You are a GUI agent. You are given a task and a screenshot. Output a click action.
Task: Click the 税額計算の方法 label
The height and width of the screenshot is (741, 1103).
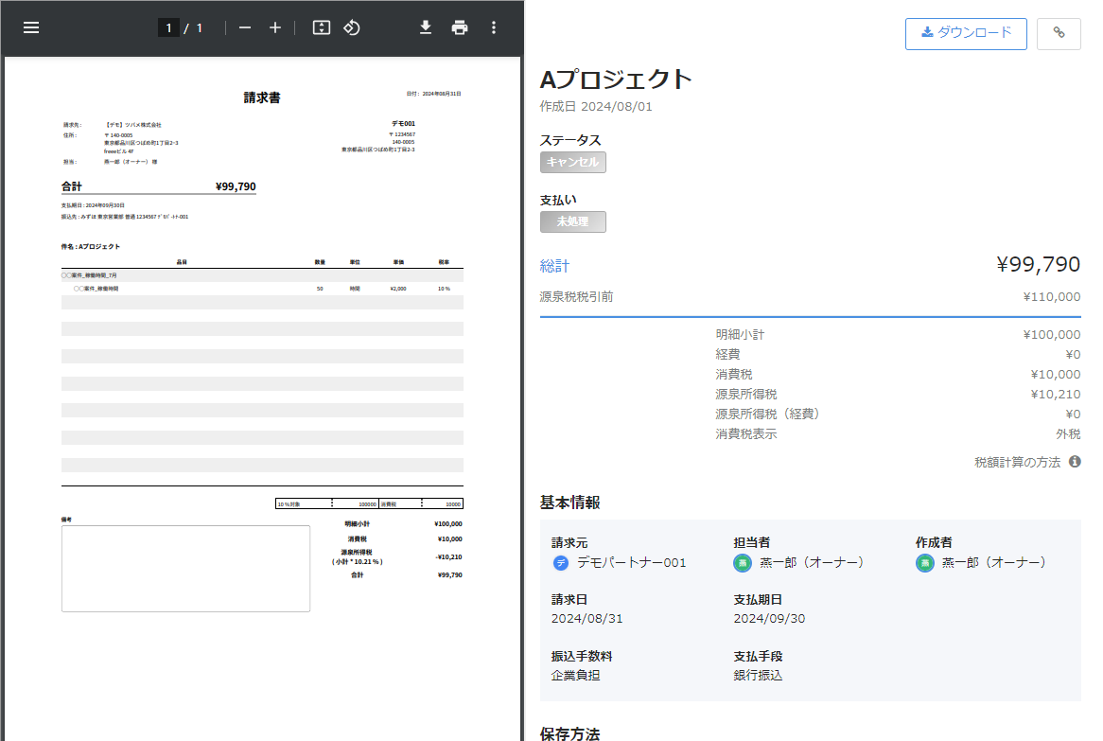1017,463
